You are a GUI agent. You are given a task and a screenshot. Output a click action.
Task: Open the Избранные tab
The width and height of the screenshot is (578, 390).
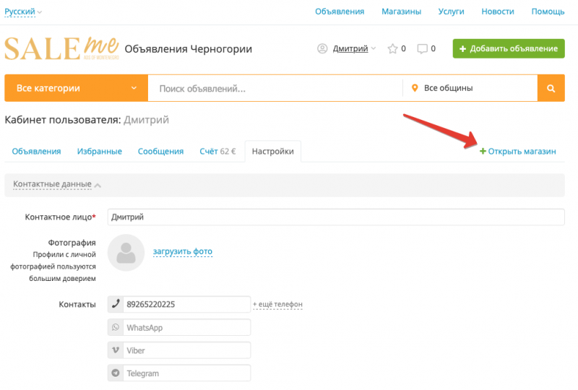click(100, 152)
